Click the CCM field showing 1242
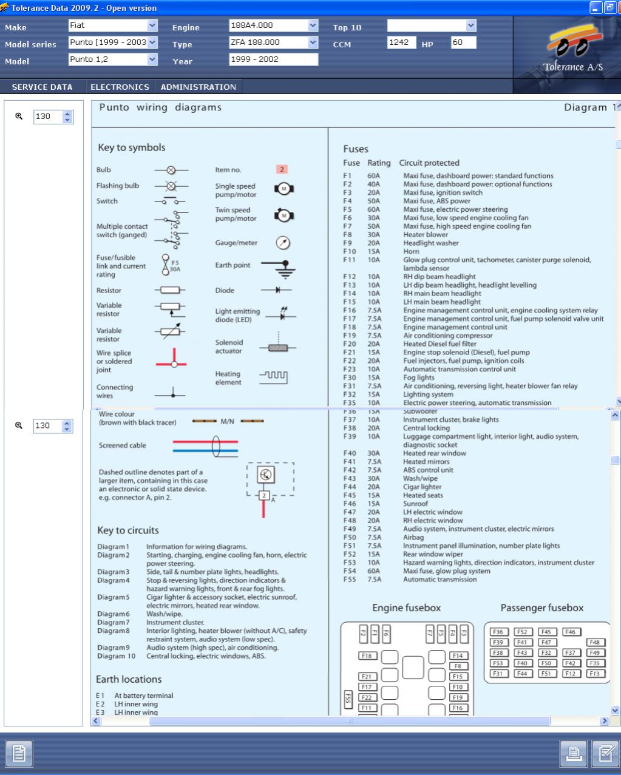 (402, 42)
